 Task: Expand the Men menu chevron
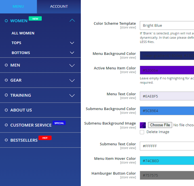(x=72, y=65)
